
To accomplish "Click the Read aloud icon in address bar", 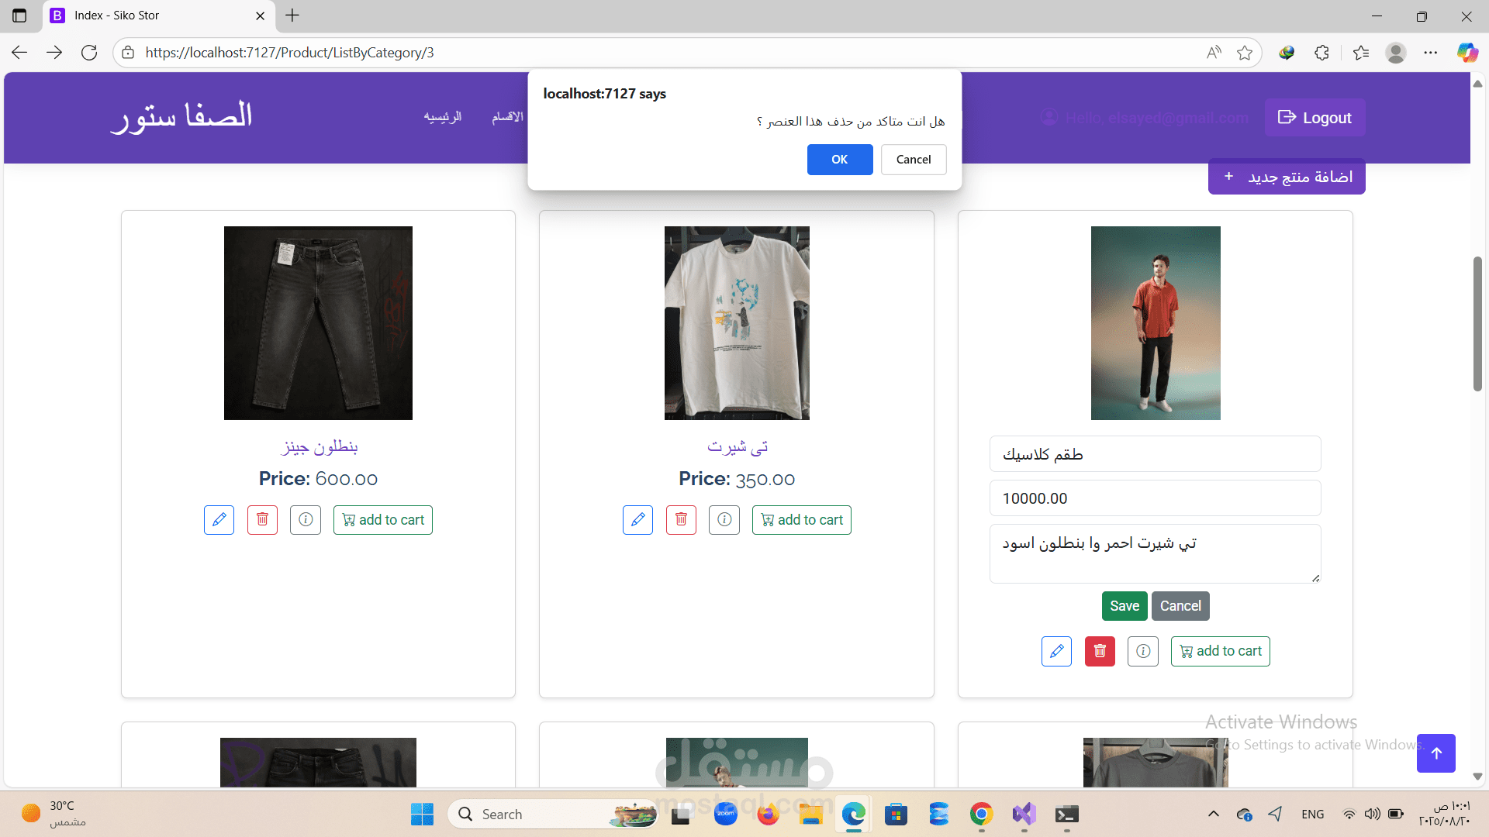I will [1214, 53].
